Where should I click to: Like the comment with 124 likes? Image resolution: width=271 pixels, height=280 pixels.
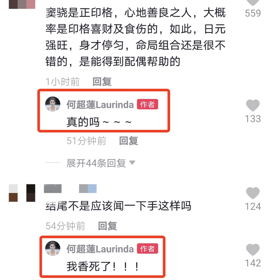pyautogui.click(x=253, y=193)
